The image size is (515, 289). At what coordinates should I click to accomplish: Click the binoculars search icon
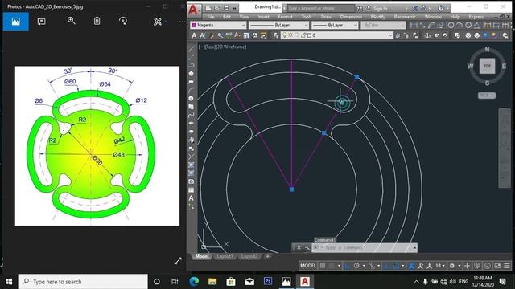pos(360,8)
